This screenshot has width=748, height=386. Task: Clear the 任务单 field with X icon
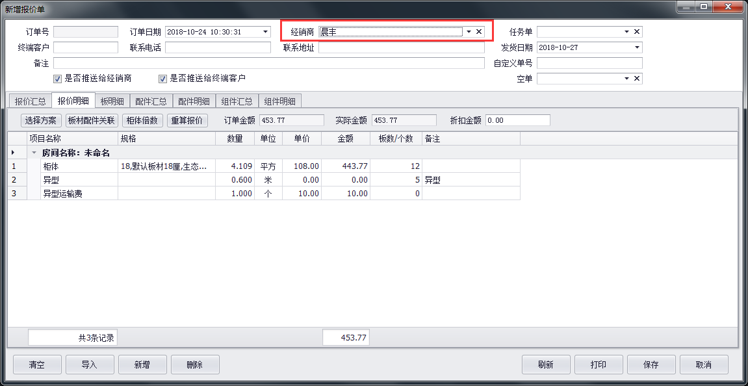[637, 32]
